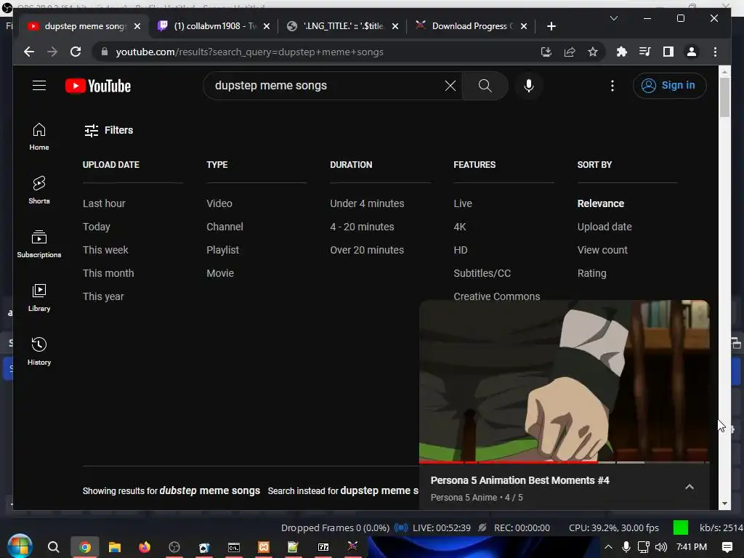Open Shorts in the sidebar

pyautogui.click(x=39, y=190)
